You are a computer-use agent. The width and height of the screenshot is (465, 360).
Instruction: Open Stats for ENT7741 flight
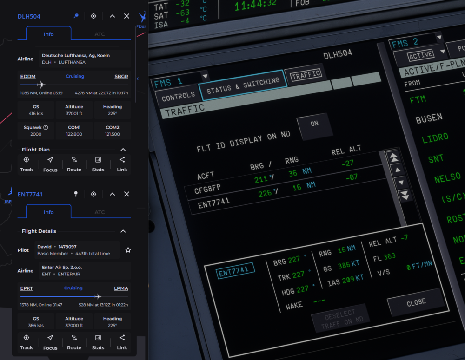click(x=98, y=342)
